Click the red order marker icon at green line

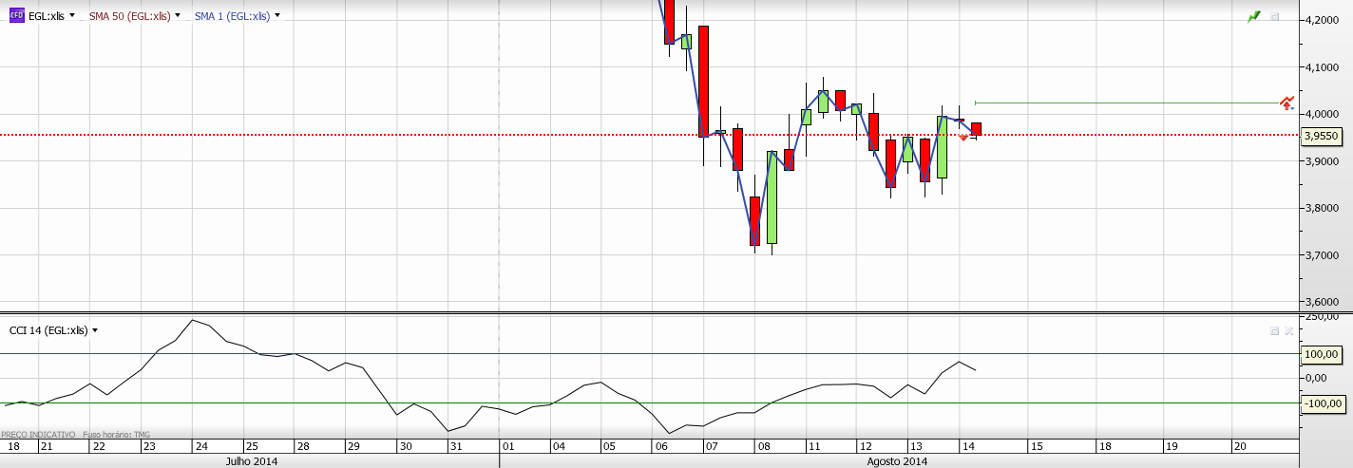point(1287,103)
